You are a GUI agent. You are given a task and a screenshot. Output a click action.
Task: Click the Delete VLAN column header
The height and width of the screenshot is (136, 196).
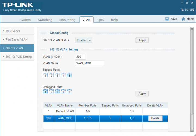tap(155, 106)
